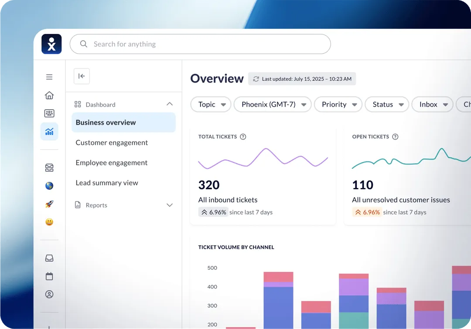
Task: Click the 320 total tickets value
Action: point(209,185)
